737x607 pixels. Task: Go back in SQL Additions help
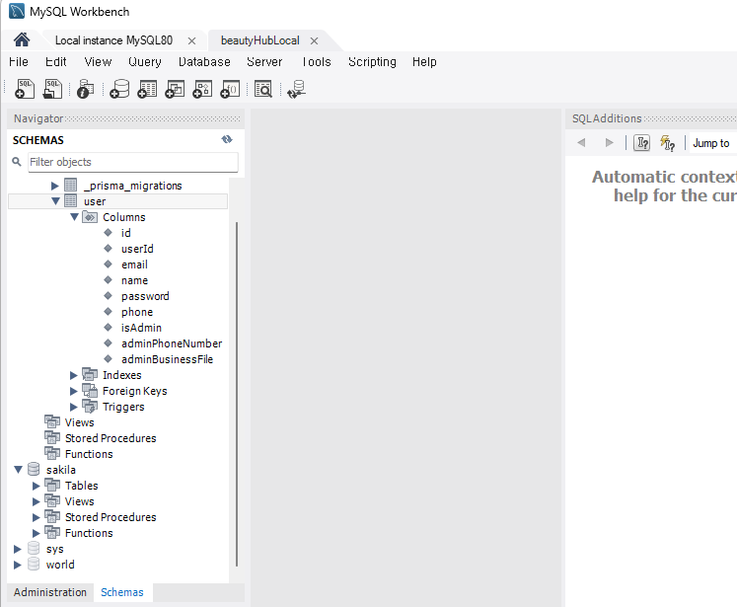[x=581, y=142]
